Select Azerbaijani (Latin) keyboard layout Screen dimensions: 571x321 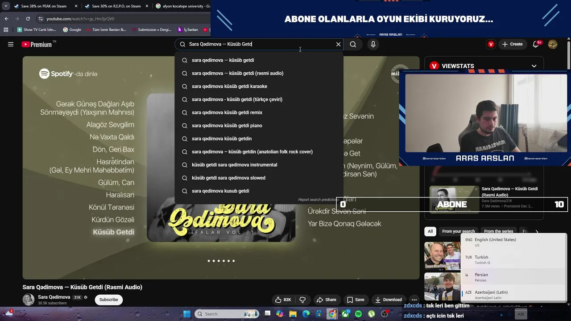coord(513,294)
